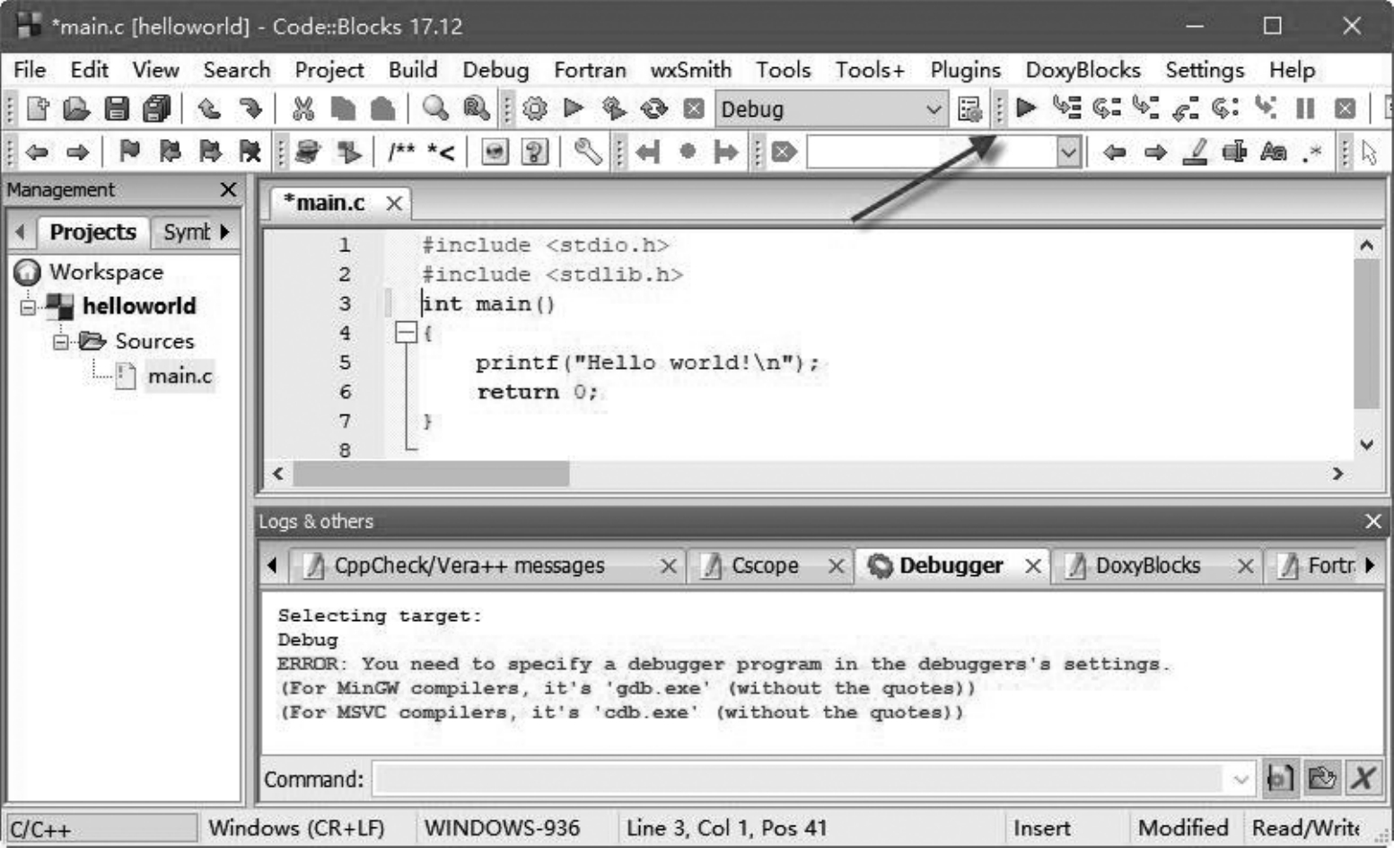Screen dimensions: 1394x848
Task: Click the Rebuild icon in the build toolbar
Action: [654, 109]
